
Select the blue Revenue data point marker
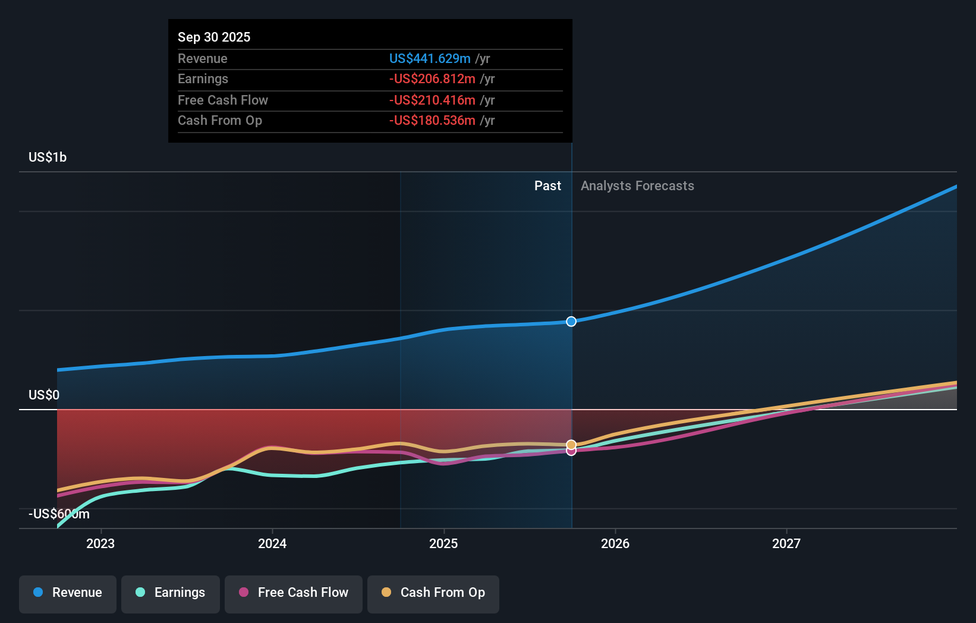(571, 321)
